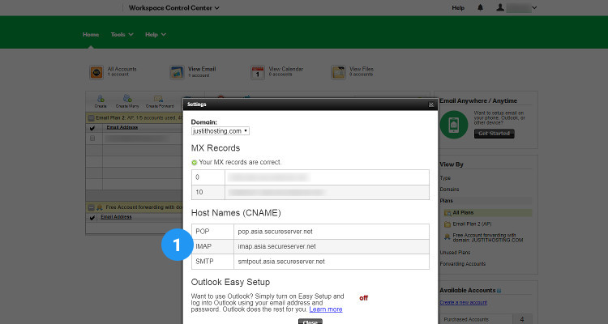608x324 pixels.
Task: Select View By Domains
Action: pos(449,190)
